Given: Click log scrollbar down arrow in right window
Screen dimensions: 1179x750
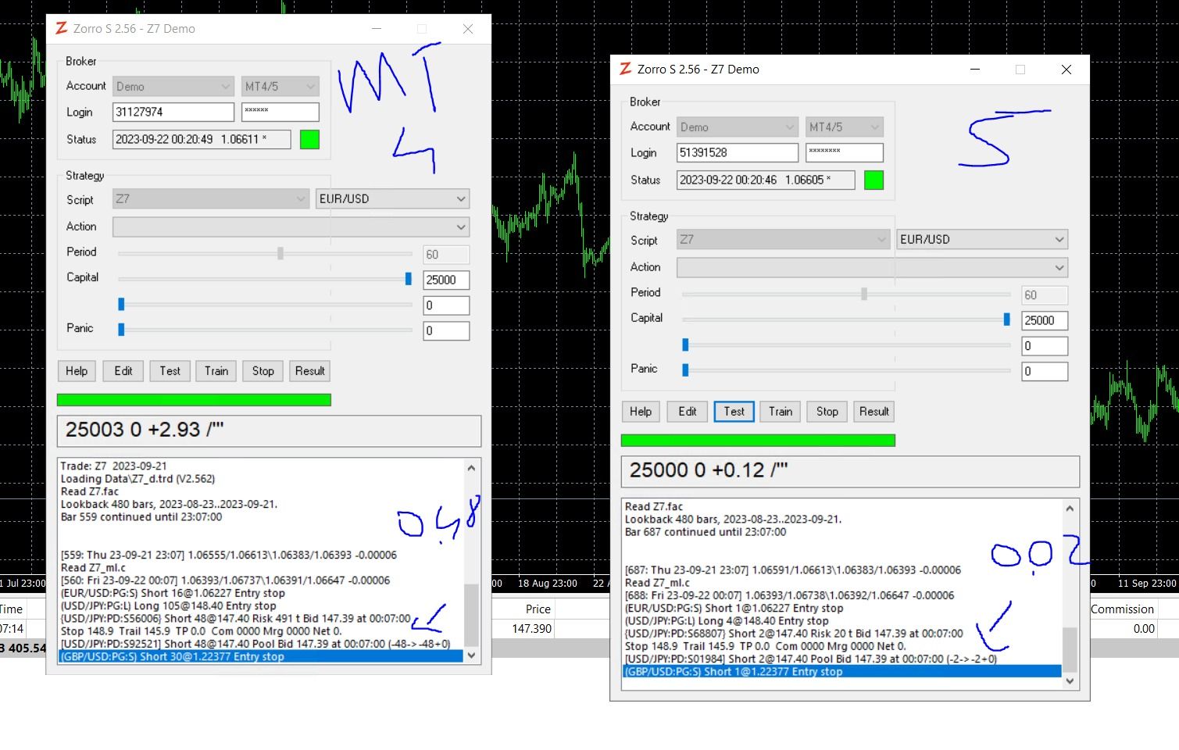Looking at the screenshot, I should (x=1070, y=680).
